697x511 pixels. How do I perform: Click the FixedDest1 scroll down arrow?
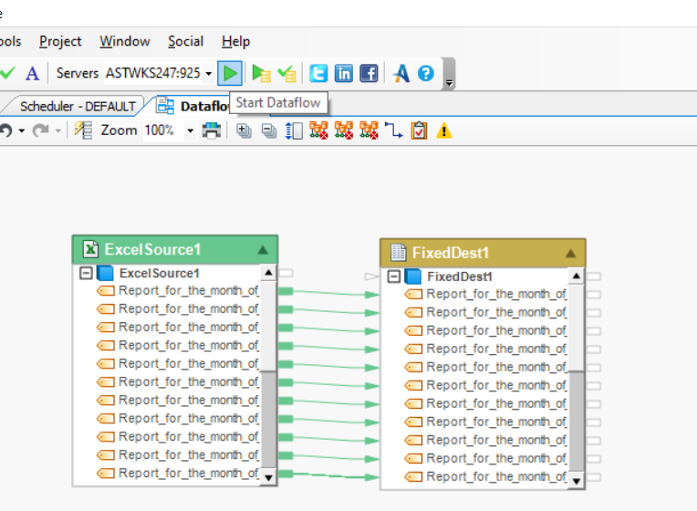pyautogui.click(x=576, y=481)
